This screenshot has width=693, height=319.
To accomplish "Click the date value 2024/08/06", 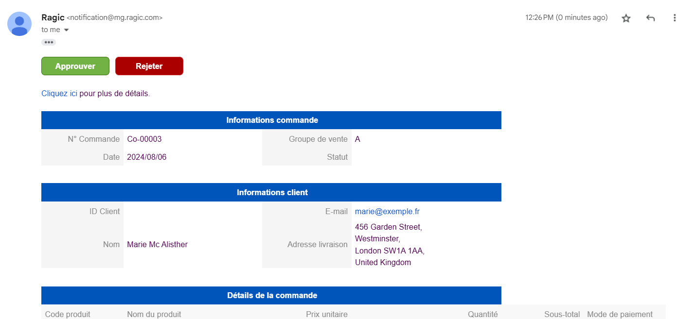I will 147,157.
